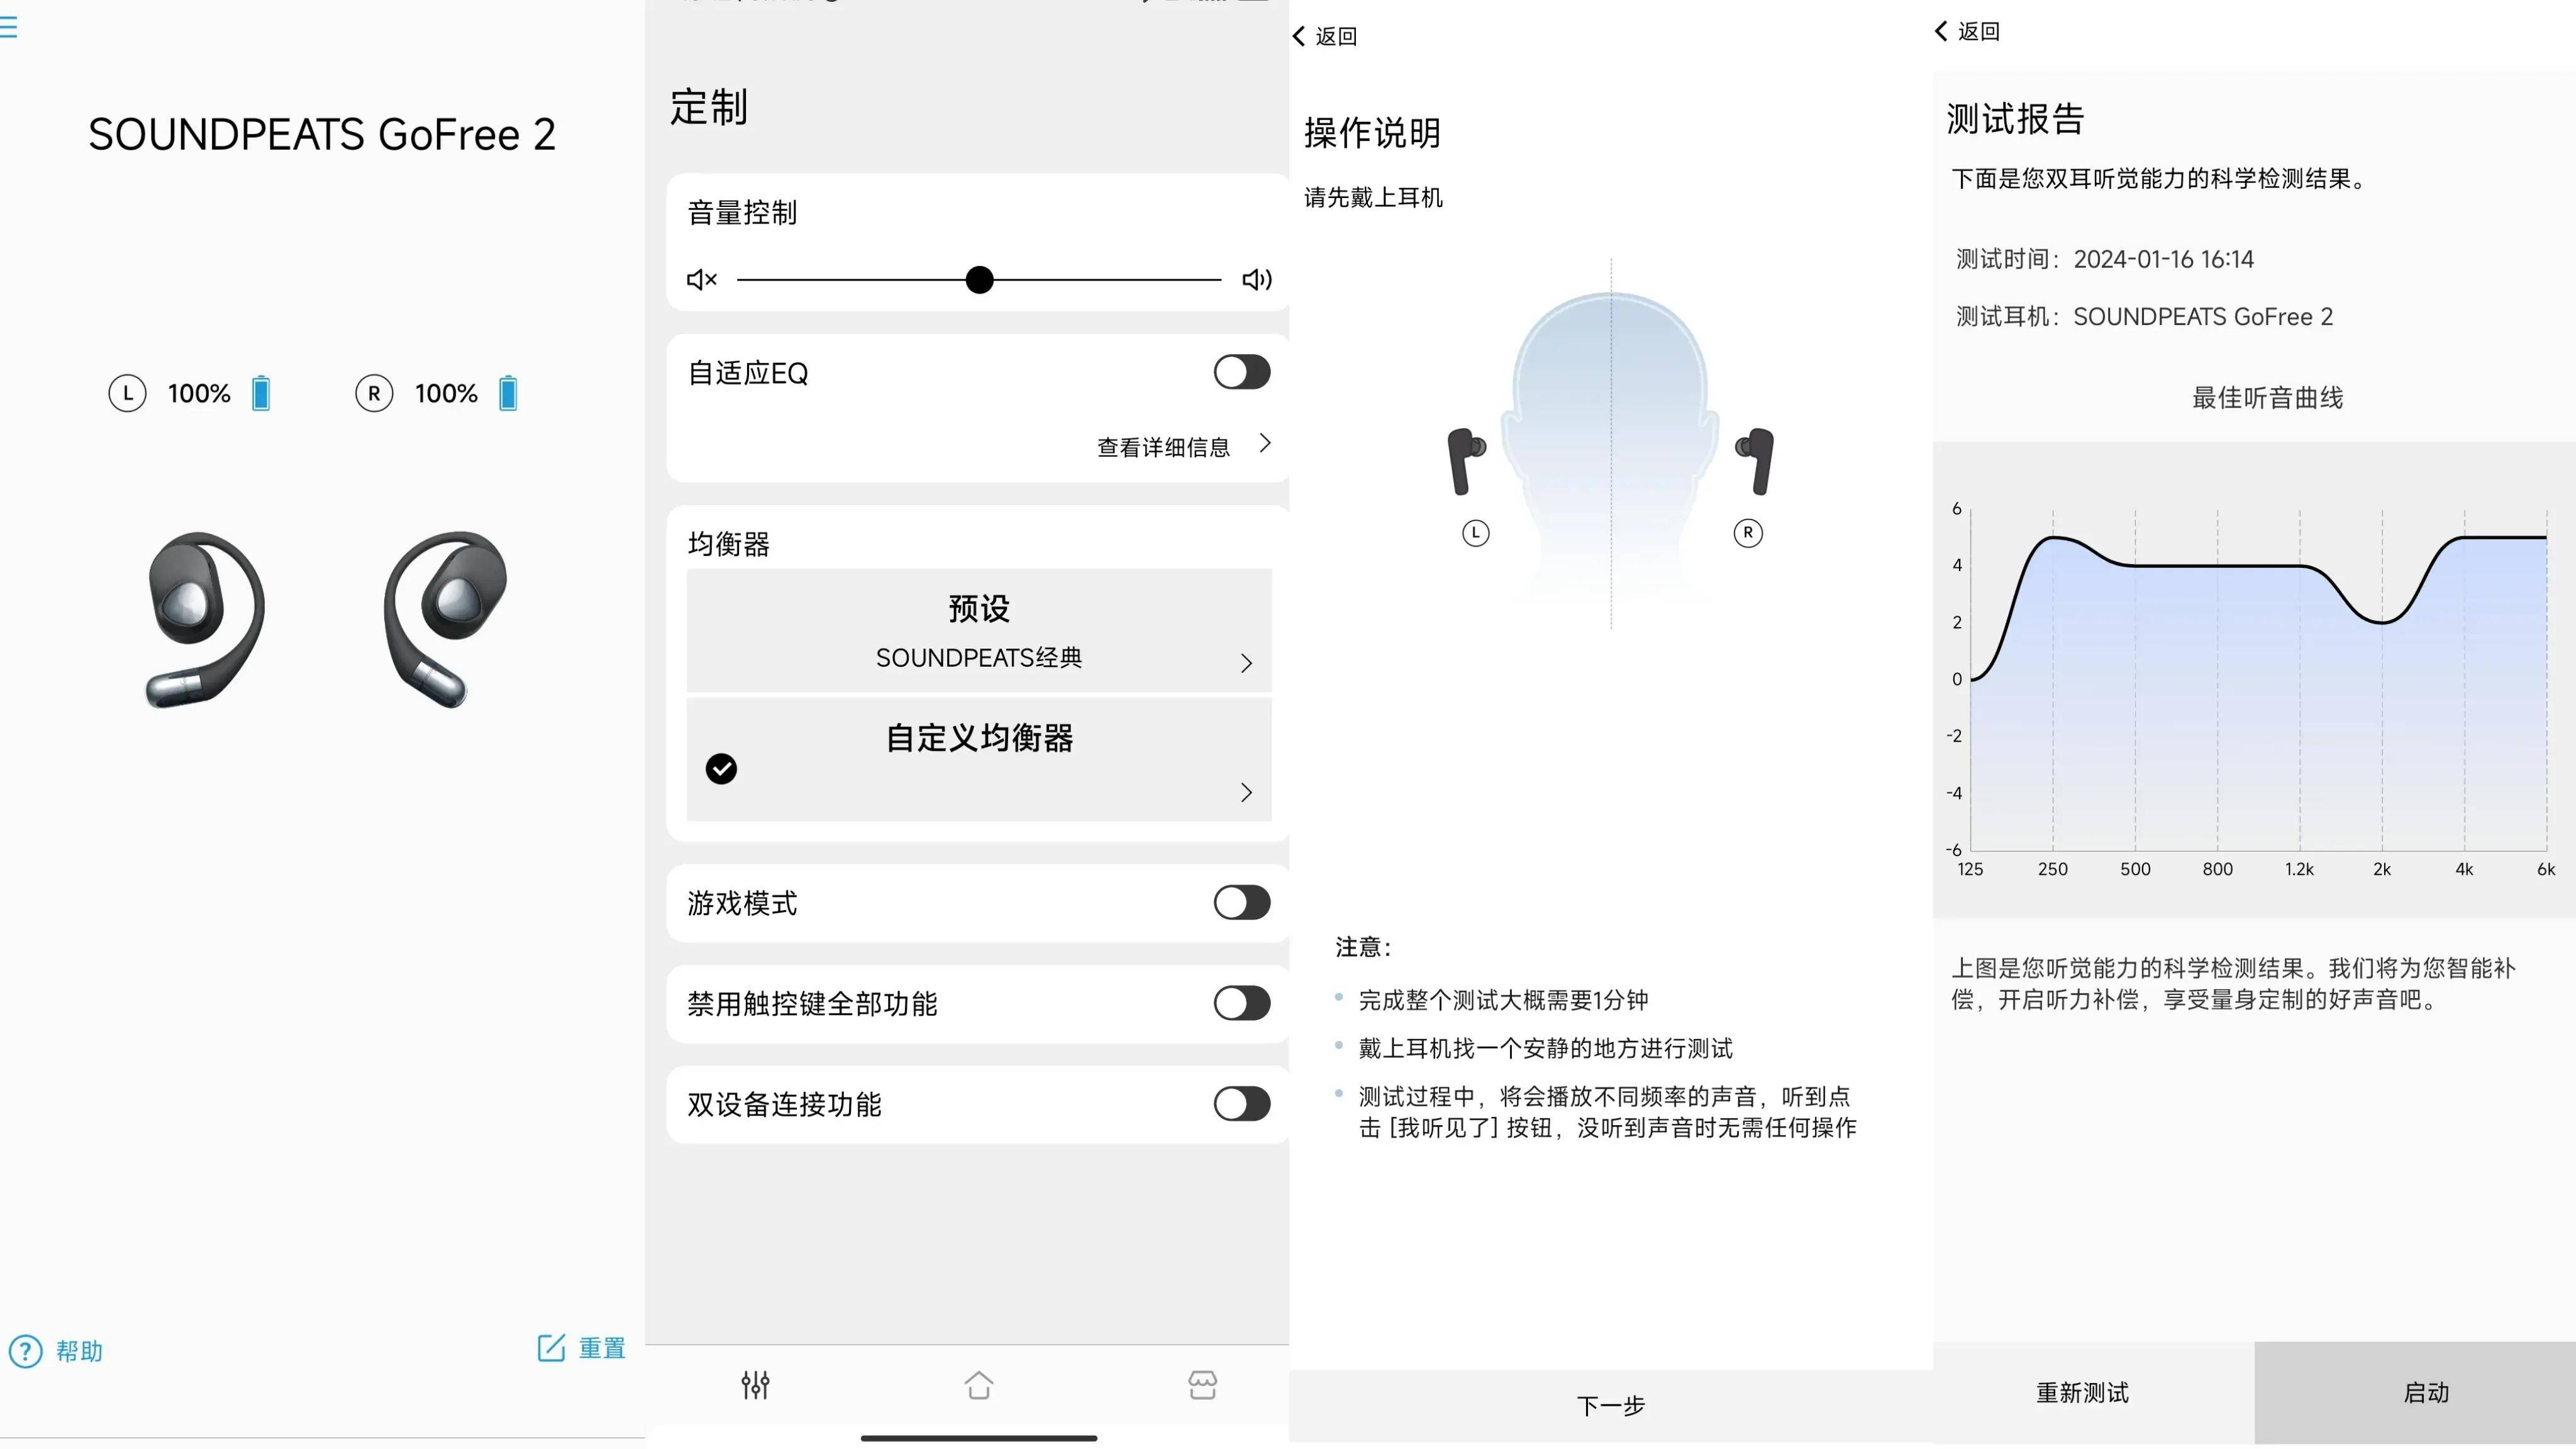The width and height of the screenshot is (2576, 1449).
Task: Click the 最佳听音曲线 heading
Action: [x=2267, y=397]
